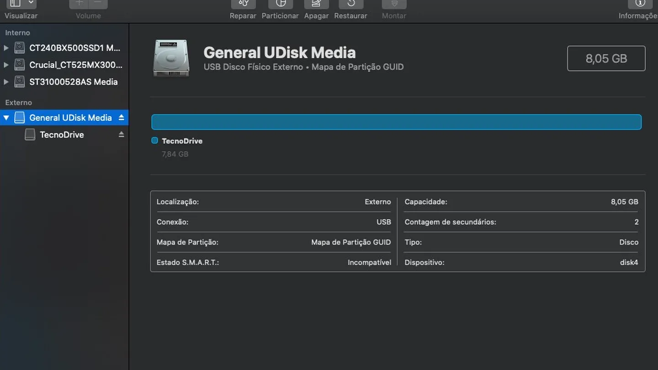
Task: Click the blue TecnoDrive partition bar
Action: click(396, 122)
